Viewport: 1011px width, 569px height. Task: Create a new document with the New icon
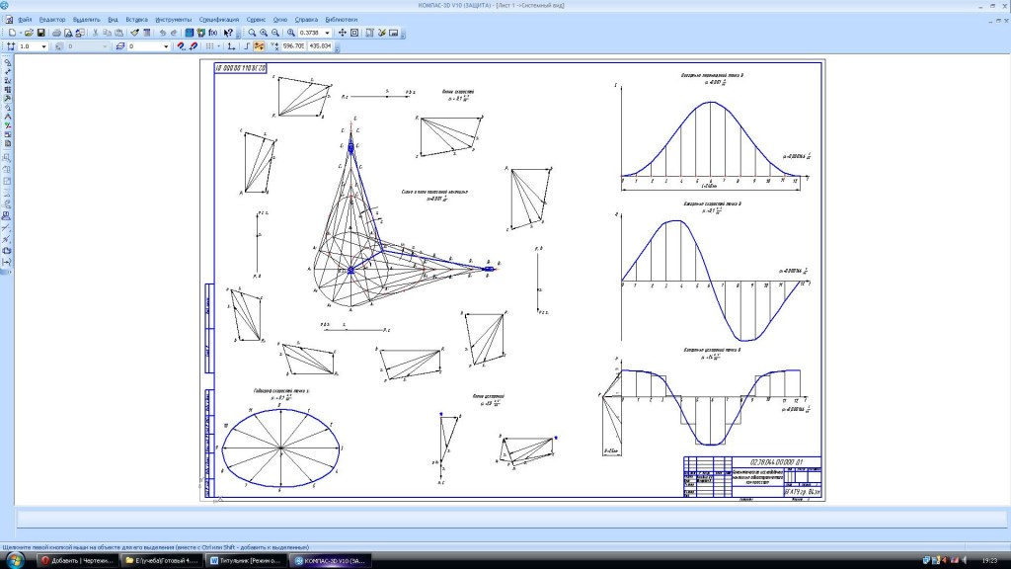click(12, 33)
